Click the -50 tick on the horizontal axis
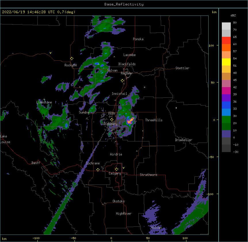 73,238
